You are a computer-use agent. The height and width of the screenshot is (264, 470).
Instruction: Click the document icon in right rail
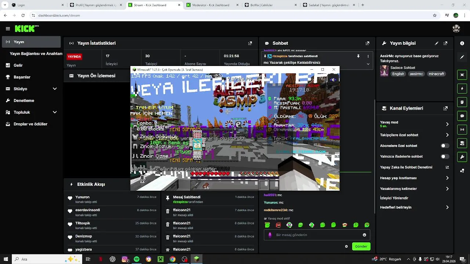tap(462, 102)
